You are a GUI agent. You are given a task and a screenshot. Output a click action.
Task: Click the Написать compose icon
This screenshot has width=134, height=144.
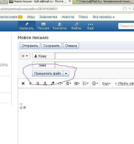[26, 26]
